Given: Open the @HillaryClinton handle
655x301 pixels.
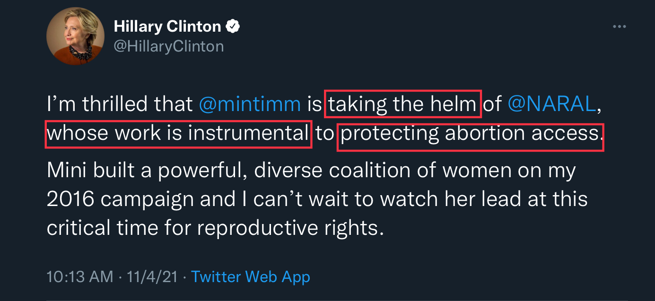Looking at the screenshot, I should [x=169, y=46].
